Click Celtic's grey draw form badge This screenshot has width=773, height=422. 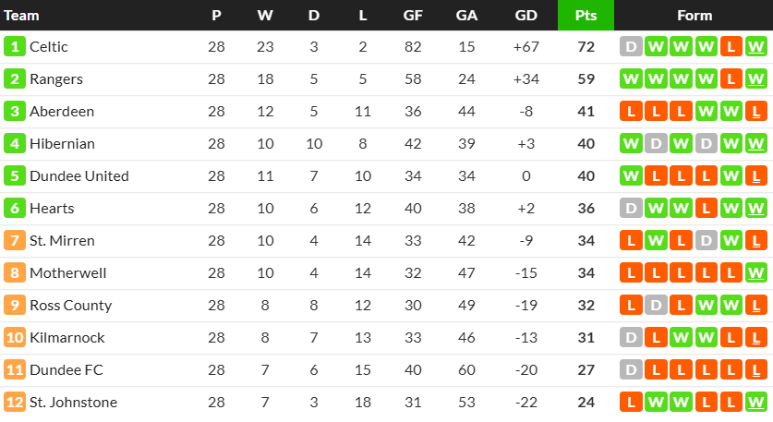[631, 47]
